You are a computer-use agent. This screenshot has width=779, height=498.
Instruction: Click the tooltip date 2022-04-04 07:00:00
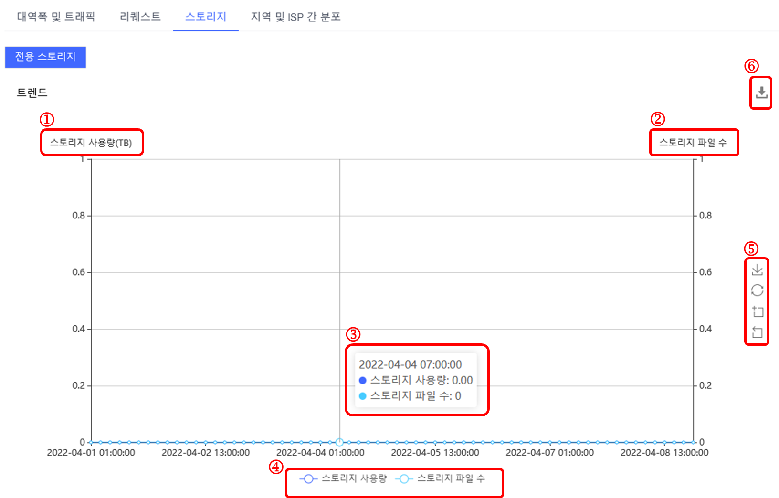[x=411, y=364]
